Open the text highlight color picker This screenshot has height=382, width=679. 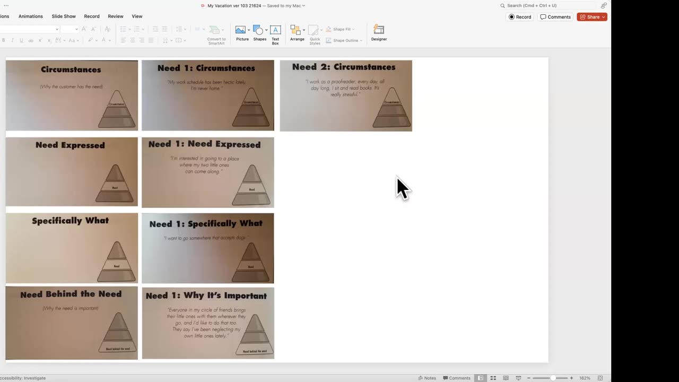click(91, 40)
